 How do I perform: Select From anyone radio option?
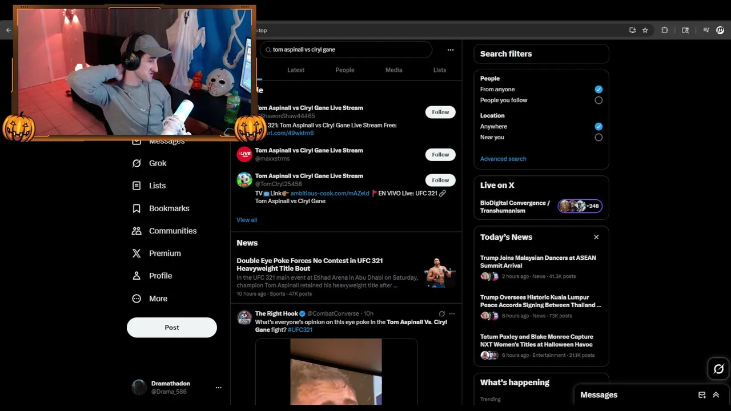coord(599,89)
